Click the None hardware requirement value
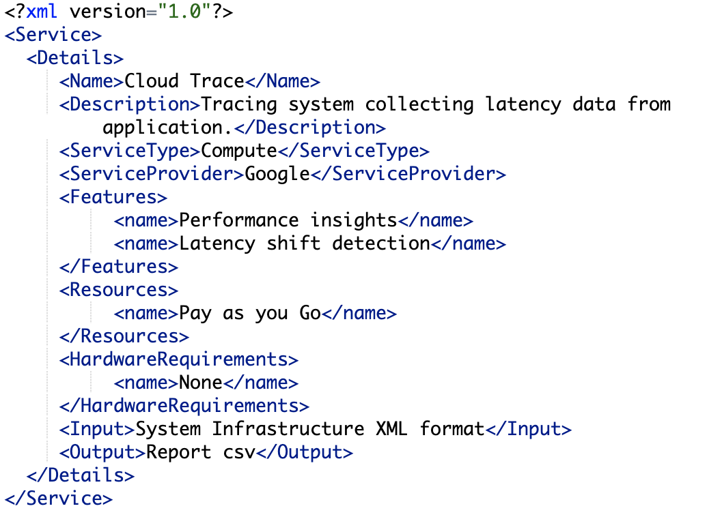The image size is (709, 532). pos(201,383)
